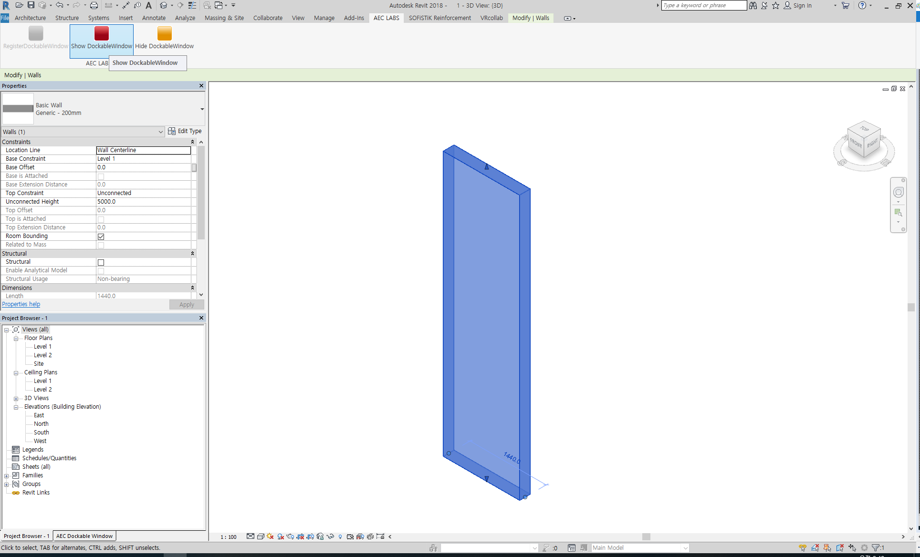Screen dimensions: 920x557
Task: Switch to AEC Dockable Window bottom tab
Action: click(84, 536)
